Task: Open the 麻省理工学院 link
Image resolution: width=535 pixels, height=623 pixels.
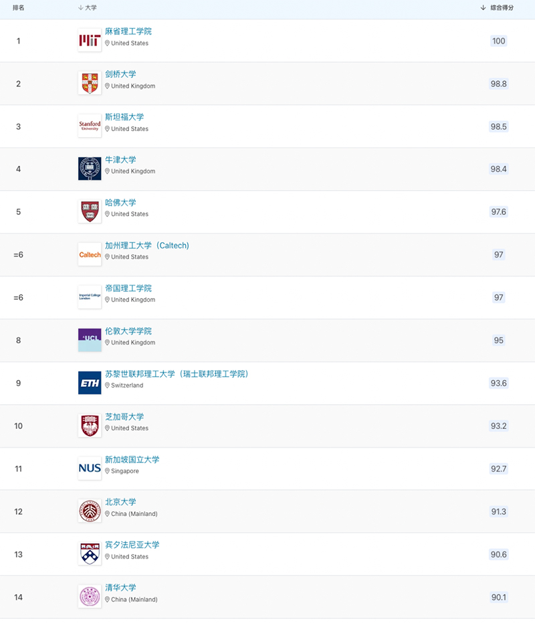Action: coord(128,31)
